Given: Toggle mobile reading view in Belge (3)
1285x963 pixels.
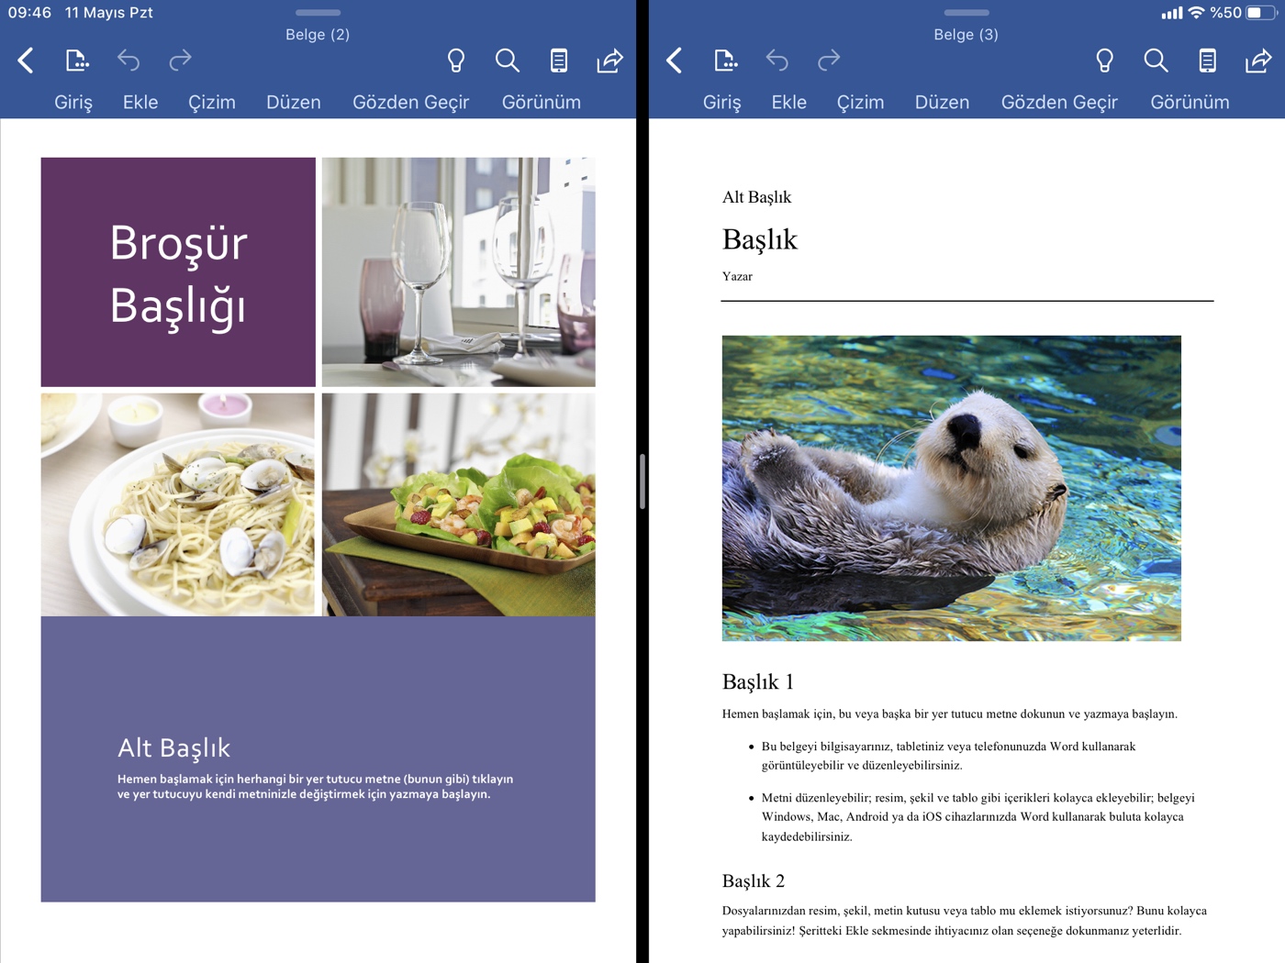Looking at the screenshot, I should coord(1206,61).
